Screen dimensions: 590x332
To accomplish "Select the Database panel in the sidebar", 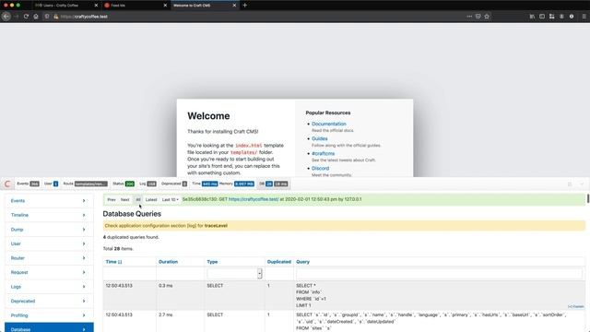I will click(49, 328).
